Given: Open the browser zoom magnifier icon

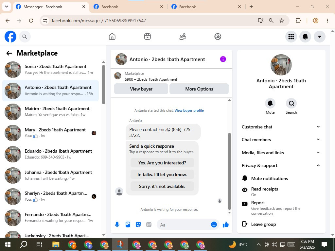Looking at the screenshot, I should 271,21.
